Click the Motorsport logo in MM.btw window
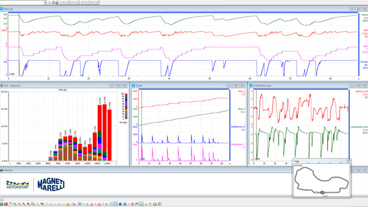The image size is (368, 207). tap(18, 185)
